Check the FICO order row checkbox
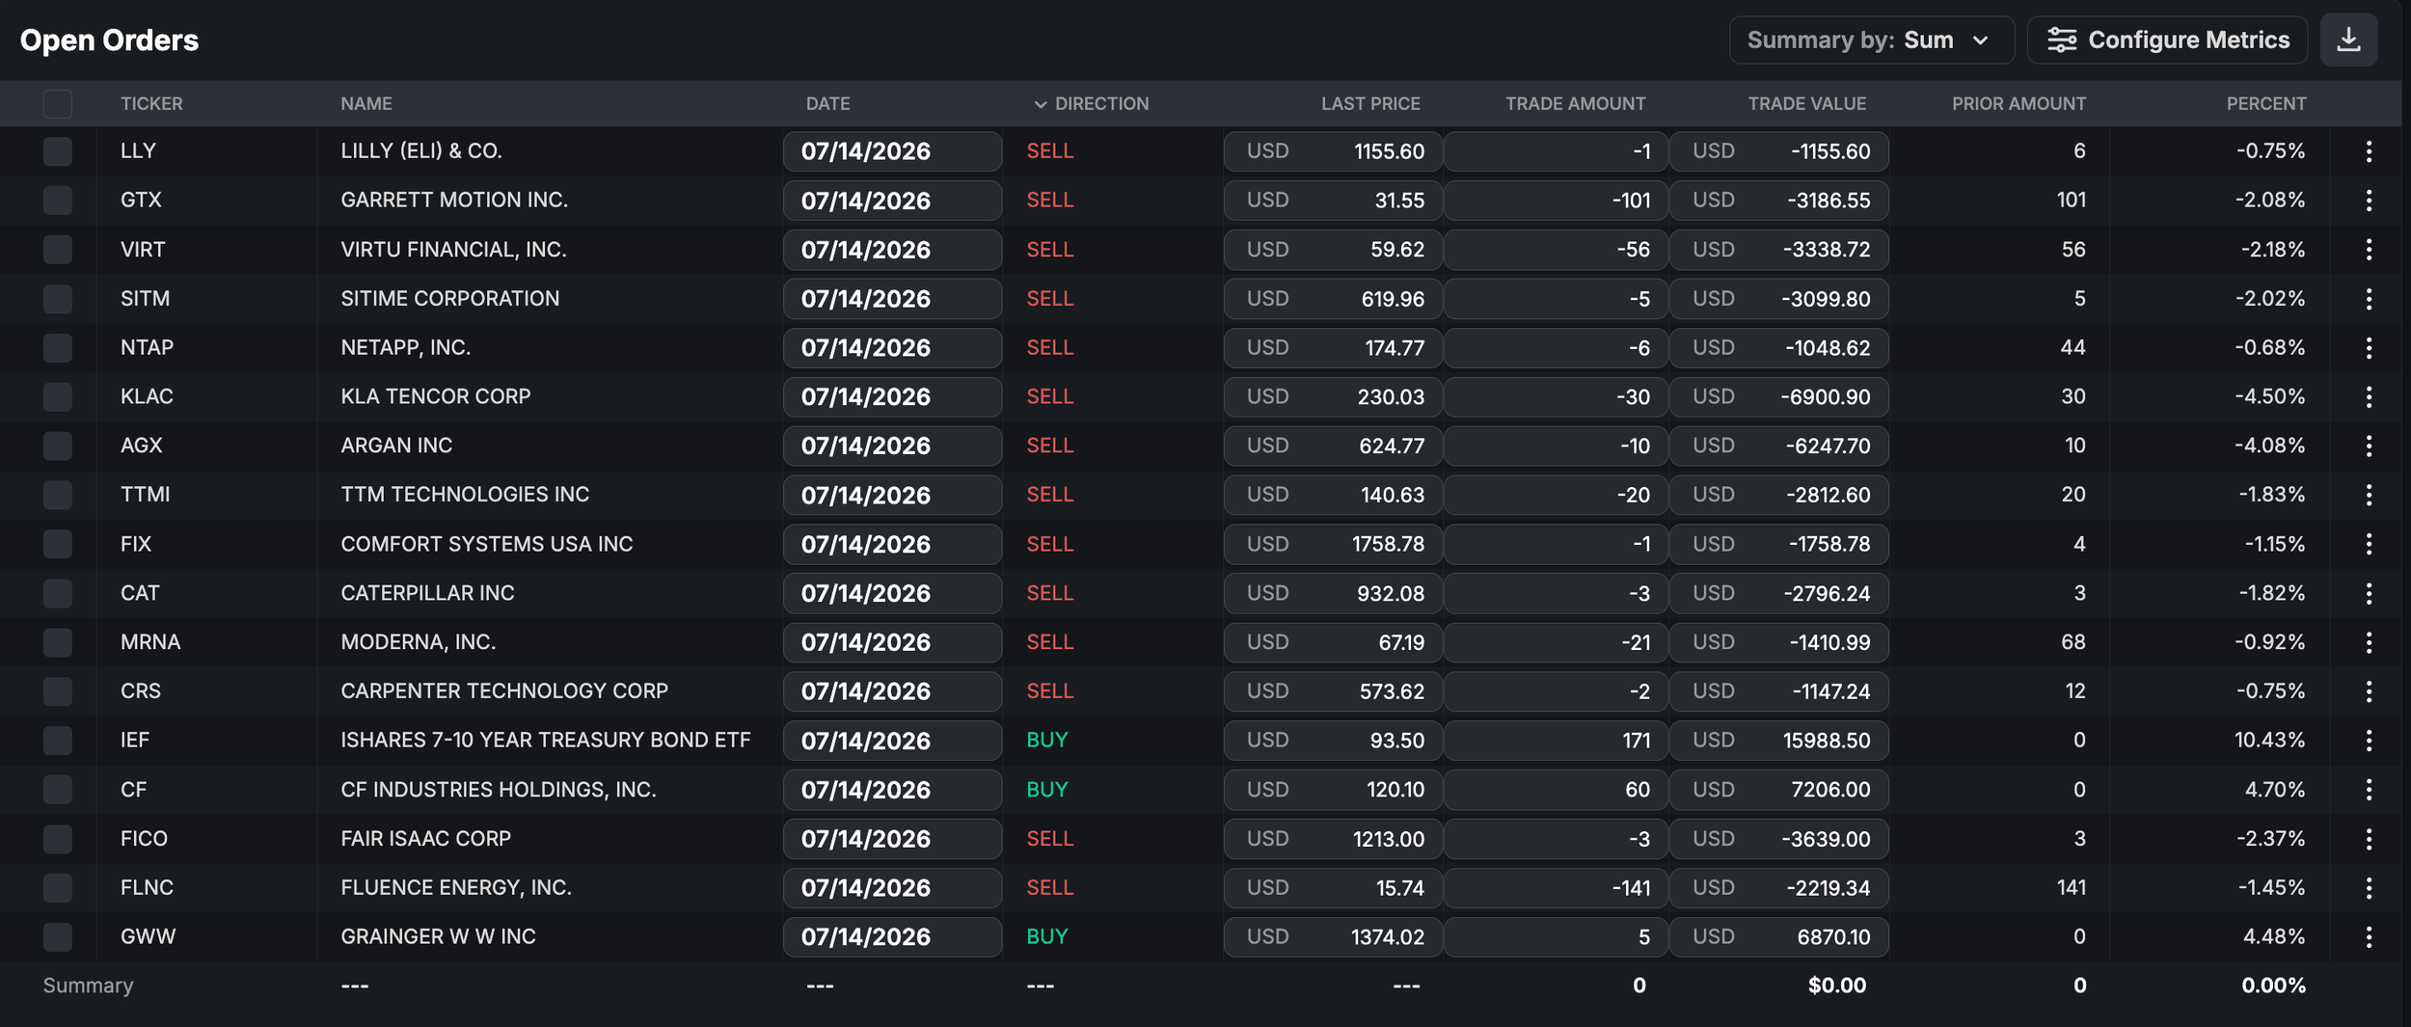Viewport: 2411px width, 1027px height. [58, 839]
